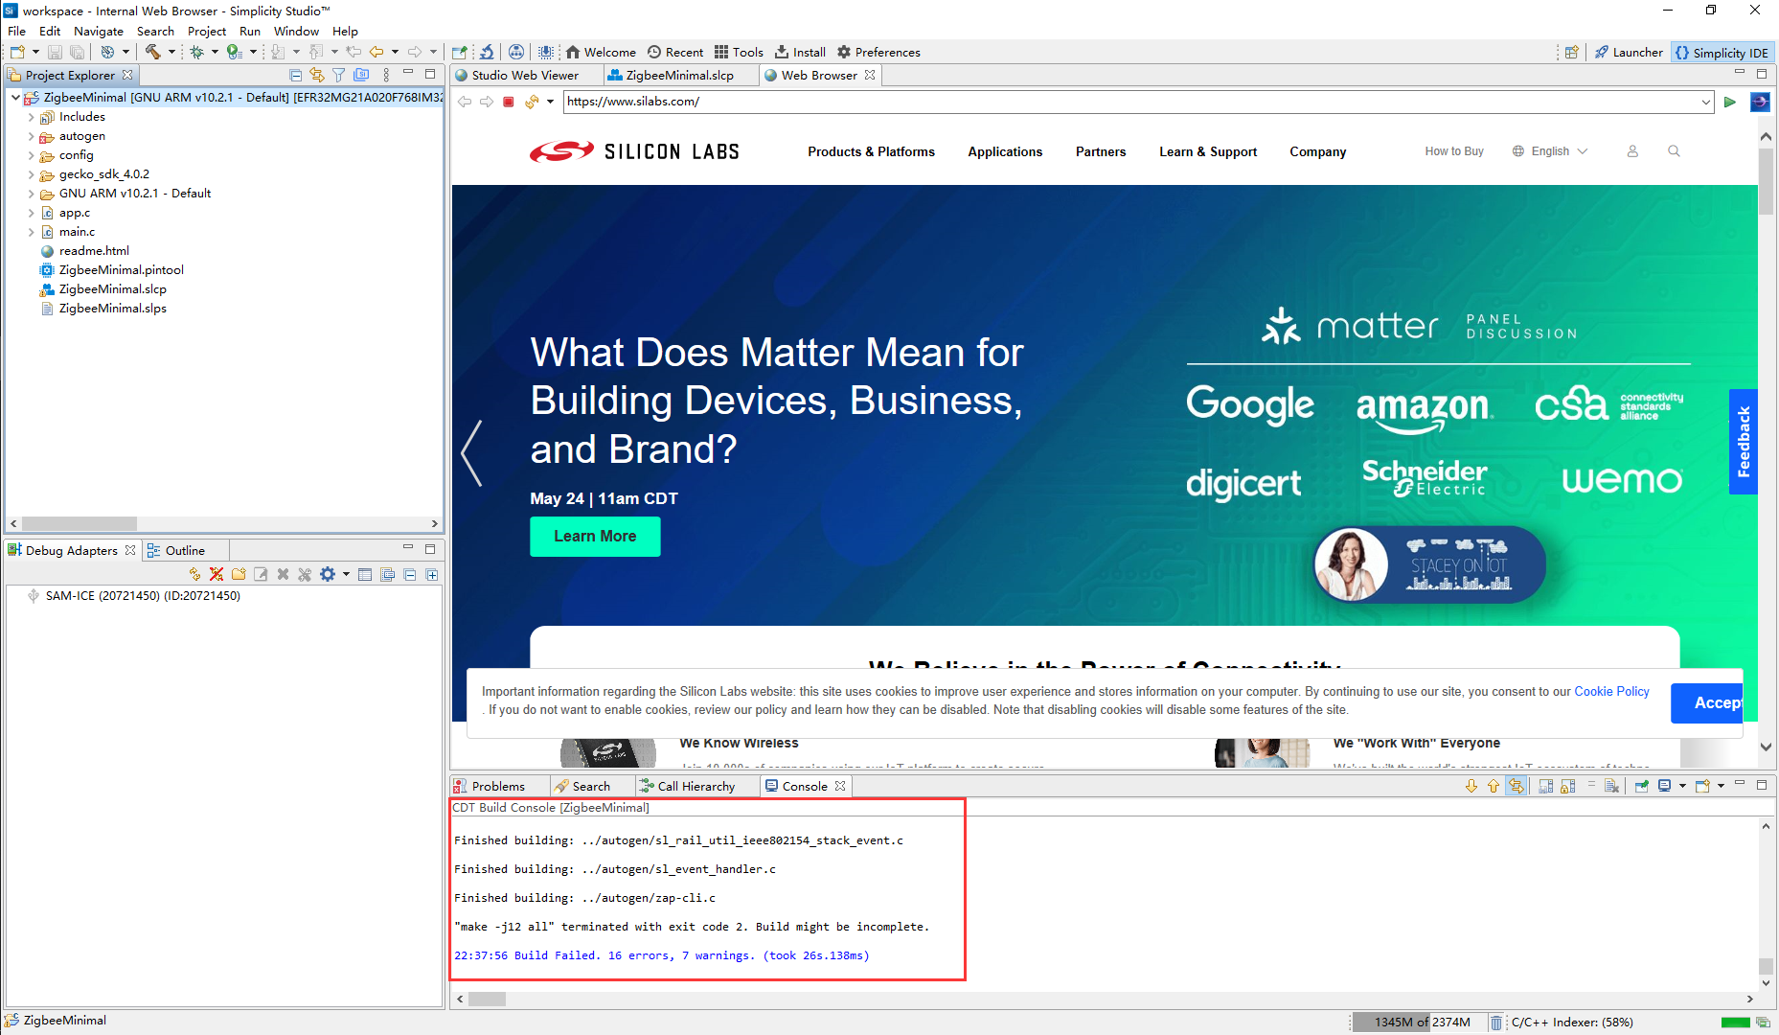Expand the config folder

click(x=32, y=155)
